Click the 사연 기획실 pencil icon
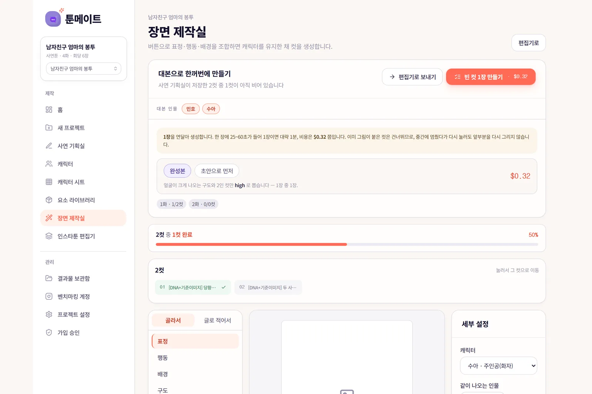 pyautogui.click(x=49, y=146)
